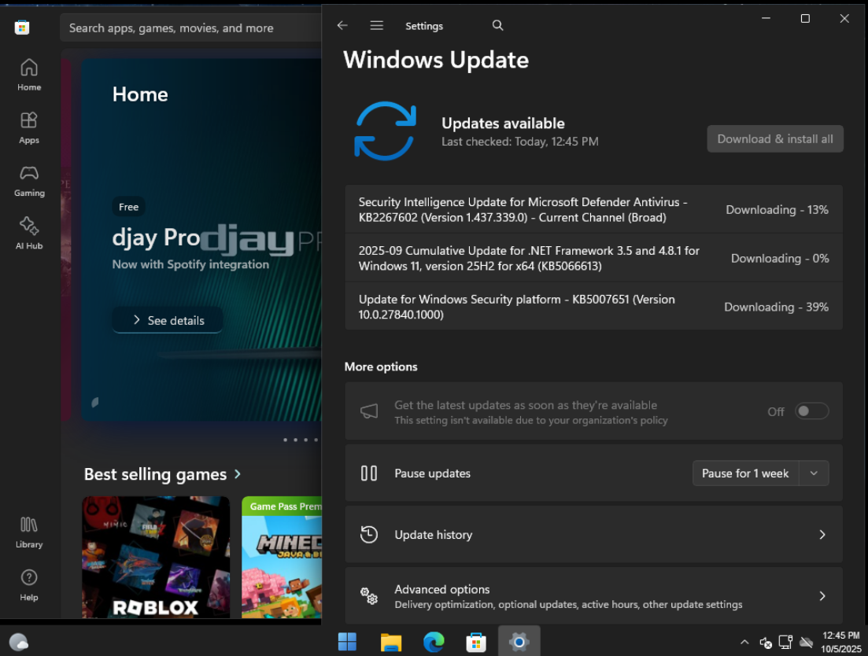Click Settings title in window header
This screenshot has height=656, width=868.
click(x=424, y=26)
